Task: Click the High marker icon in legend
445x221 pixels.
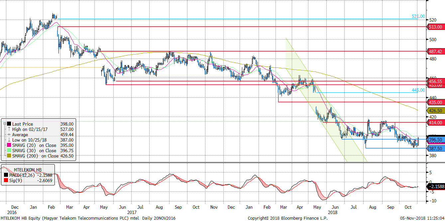Action: coord(9,129)
